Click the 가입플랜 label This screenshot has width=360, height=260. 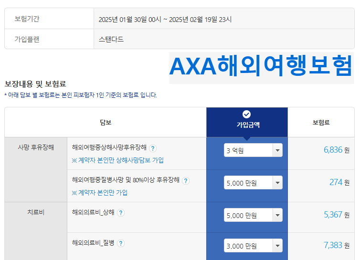click(27, 39)
